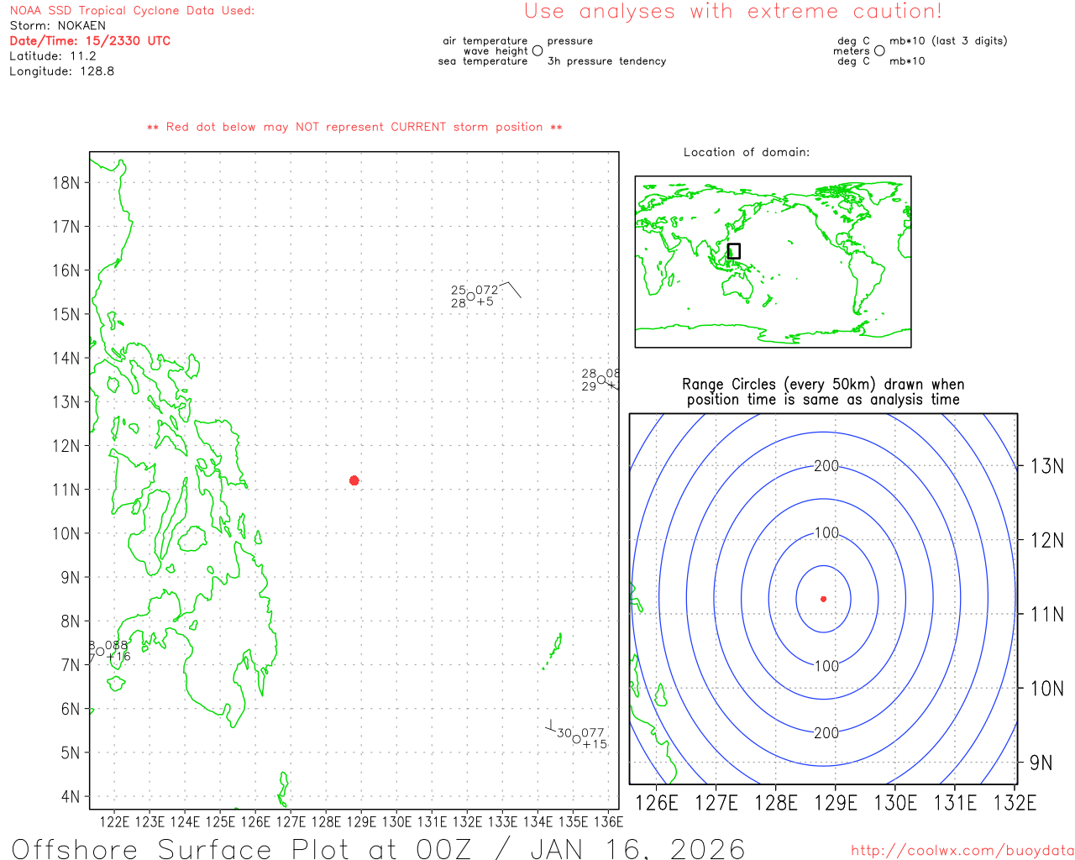Click the '4N' latitude label on main map
Screen dimensions: 1075x860
(x=71, y=796)
